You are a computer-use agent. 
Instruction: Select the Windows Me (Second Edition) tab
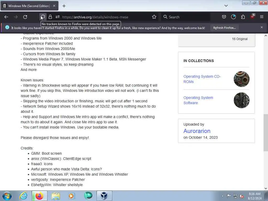tap(29, 6)
